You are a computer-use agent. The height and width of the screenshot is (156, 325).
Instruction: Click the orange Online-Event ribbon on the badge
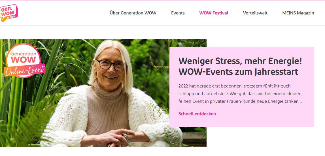tap(25, 70)
